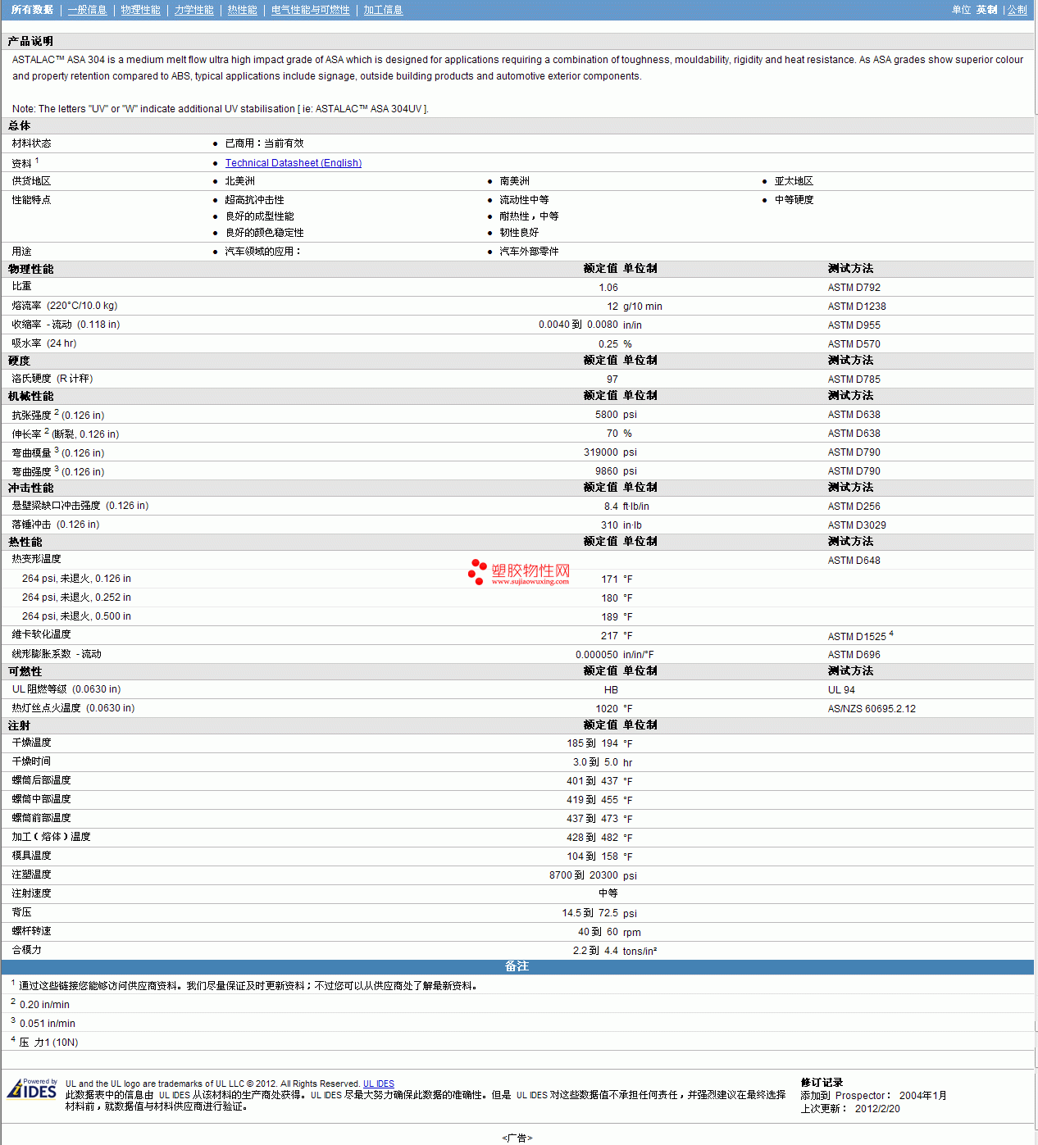Click 线形膨胀系数 - 流动 row label
The width and height of the screenshot is (1038, 1145).
click(x=57, y=654)
